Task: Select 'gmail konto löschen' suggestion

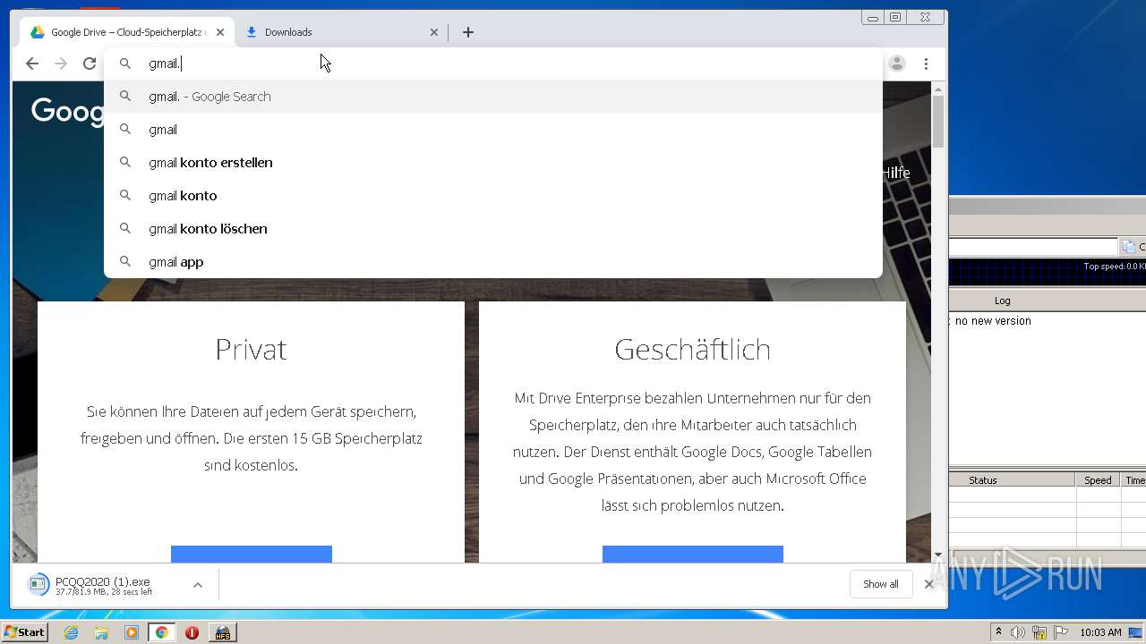Action: coord(493,229)
